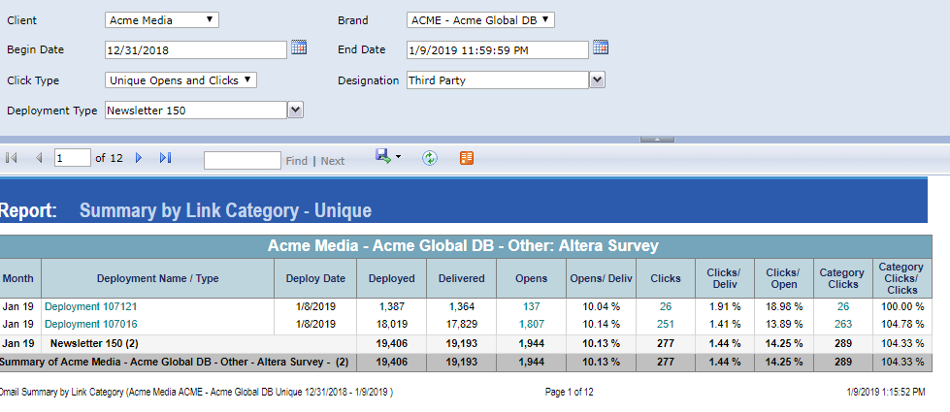This screenshot has height=412, width=950.
Task: Click the Find text search box
Action: pos(242,160)
